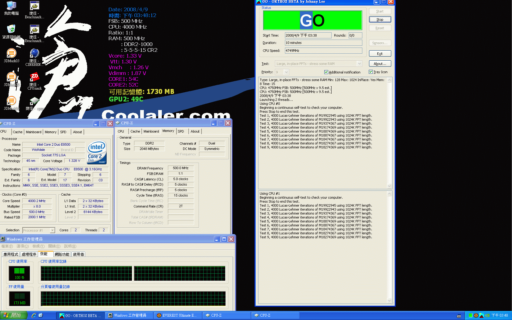Open the Test type dropdown in ORTHOS

click(x=359, y=64)
